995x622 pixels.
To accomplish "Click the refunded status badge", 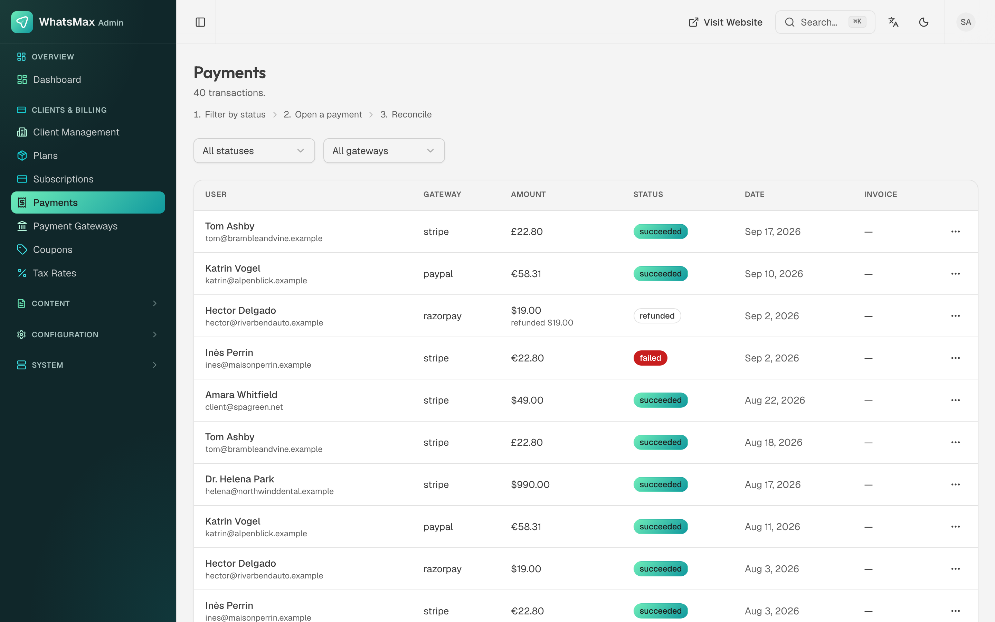I will point(657,316).
